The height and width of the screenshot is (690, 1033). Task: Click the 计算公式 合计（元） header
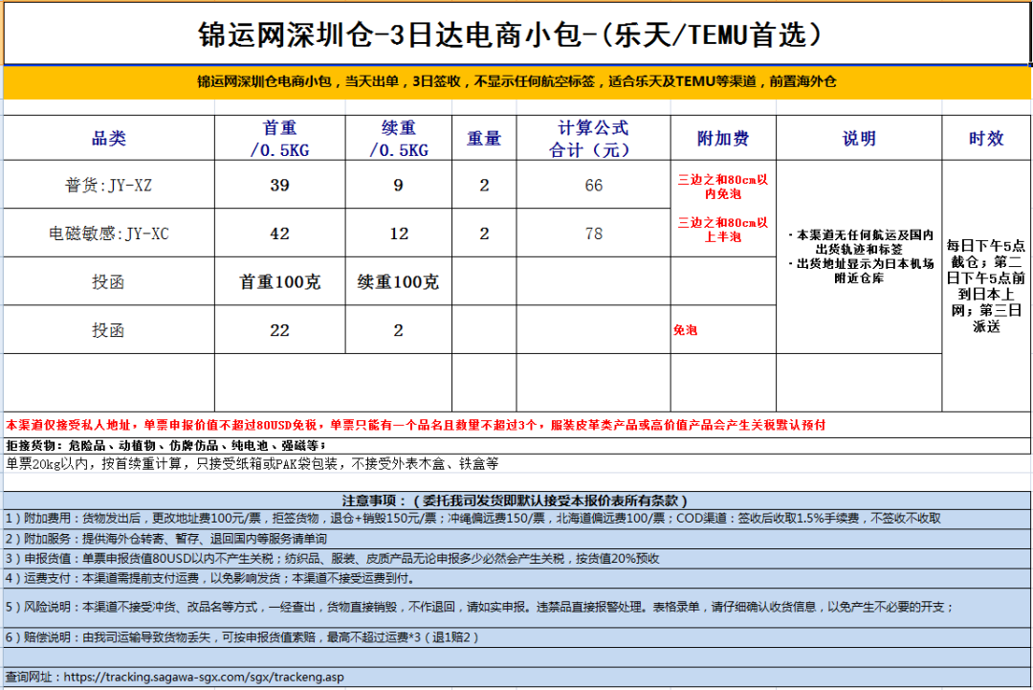(x=593, y=139)
